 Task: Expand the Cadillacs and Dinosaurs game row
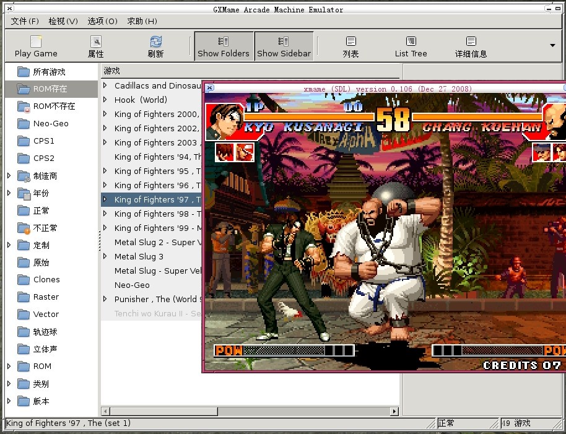pyautogui.click(x=105, y=85)
